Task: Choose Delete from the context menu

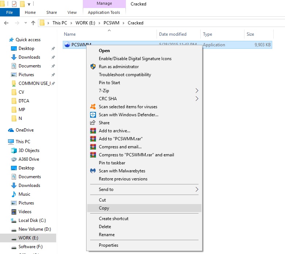Action: click(144, 227)
